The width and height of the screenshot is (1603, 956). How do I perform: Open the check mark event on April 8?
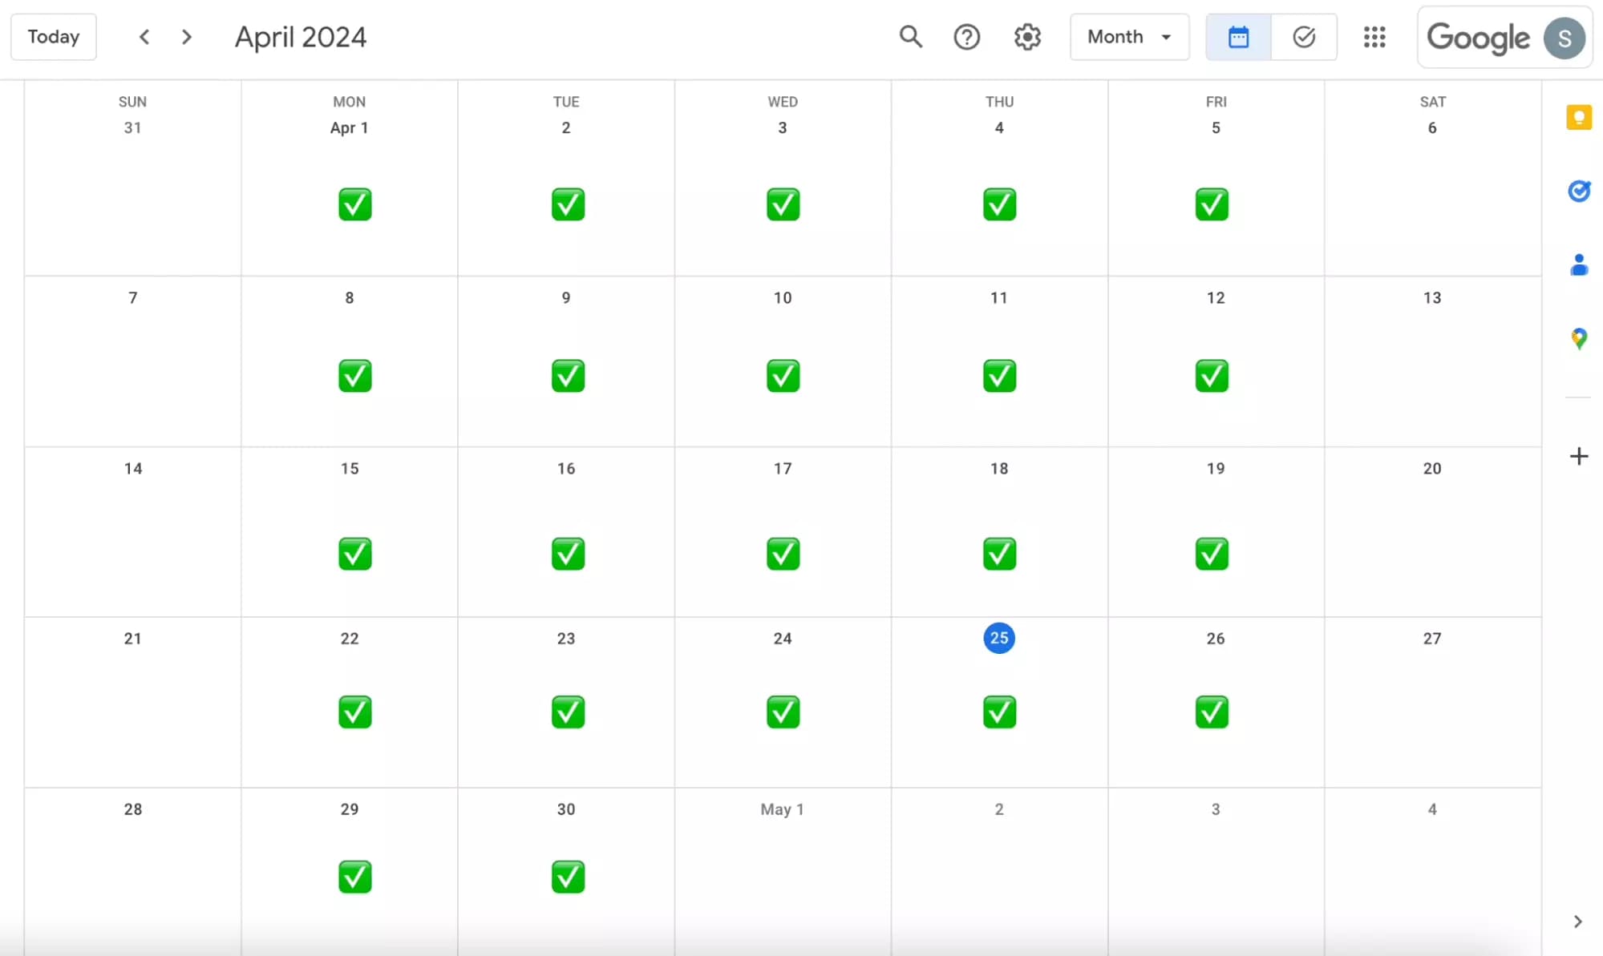coord(354,376)
